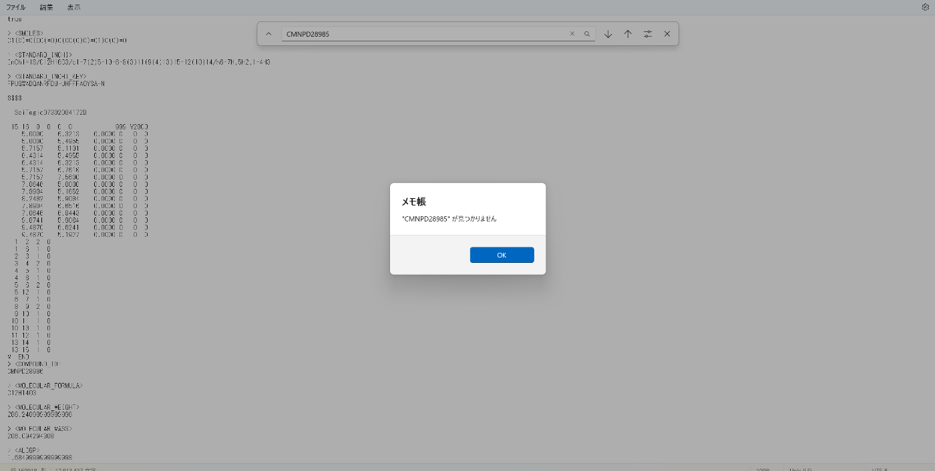Image resolution: width=935 pixels, height=471 pixels.
Task: Click the "$$$$" record separator line
Action: [x=15, y=98]
